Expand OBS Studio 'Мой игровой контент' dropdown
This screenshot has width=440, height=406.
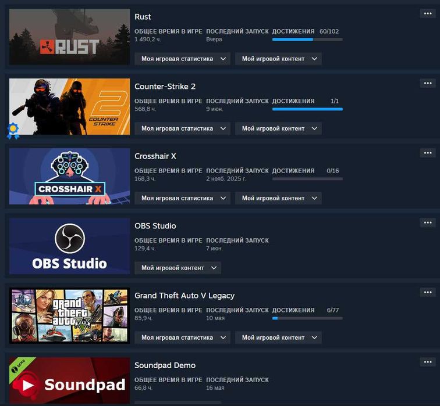click(x=178, y=268)
